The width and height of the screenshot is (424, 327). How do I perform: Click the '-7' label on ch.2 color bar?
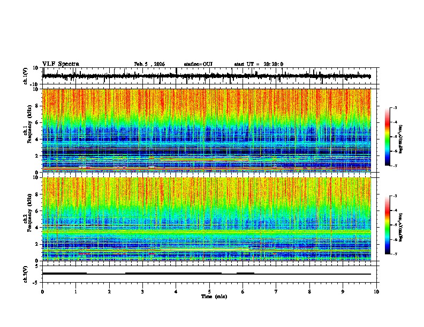point(395,254)
